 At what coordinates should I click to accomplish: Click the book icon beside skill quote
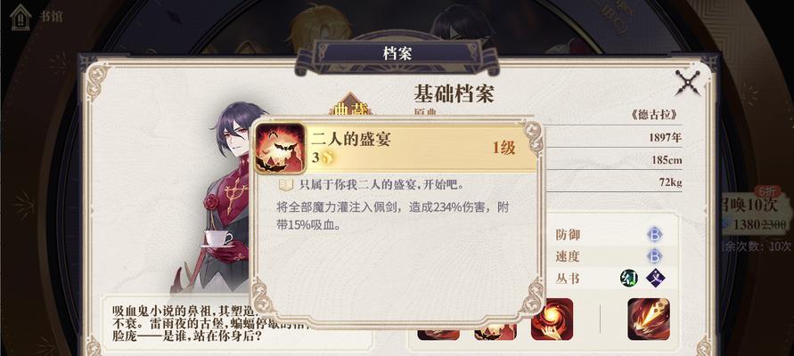286,185
